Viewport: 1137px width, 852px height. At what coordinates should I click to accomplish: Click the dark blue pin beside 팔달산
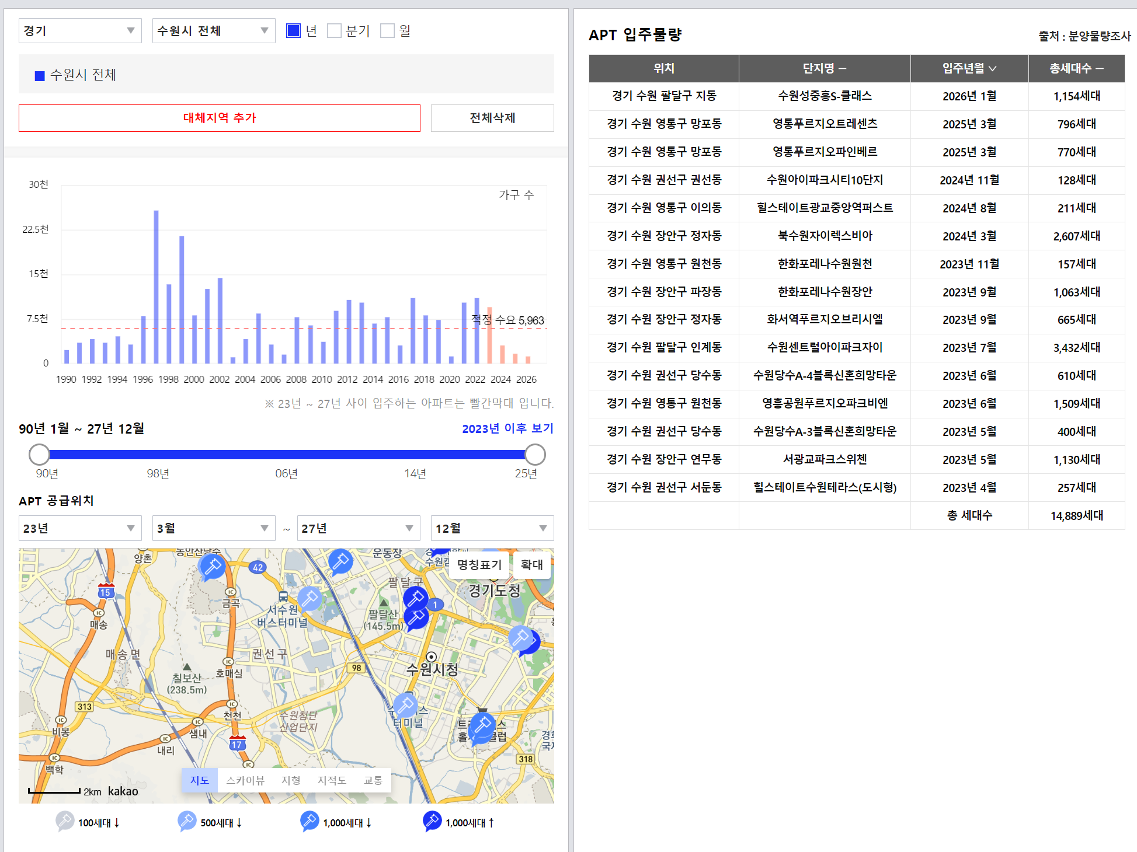point(416,619)
